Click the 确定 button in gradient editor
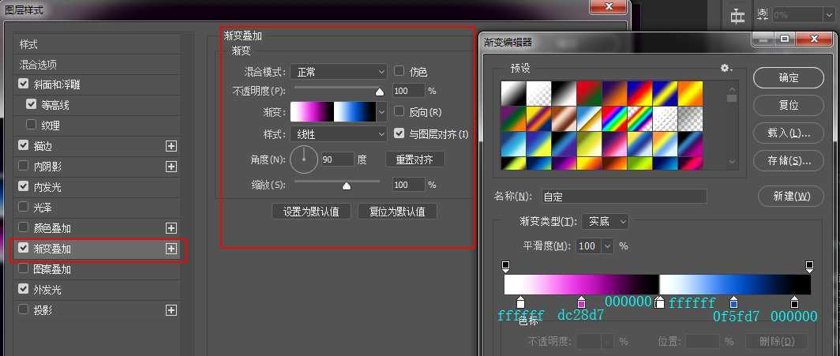This screenshot has width=840, height=356. click(x=788, y=77)
